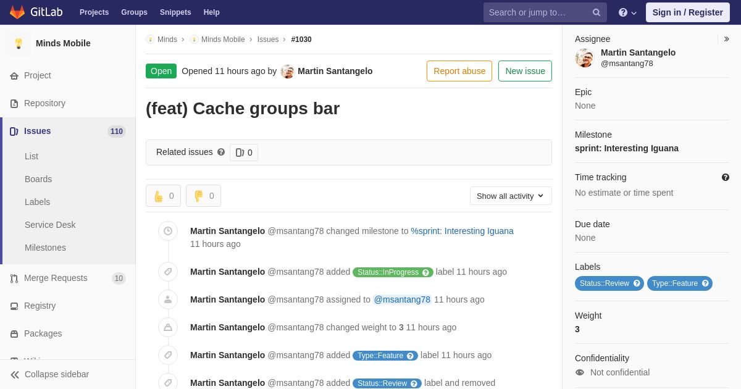Click the Not confidential eye icon
The image size is (741, 389).
point(579,372)
